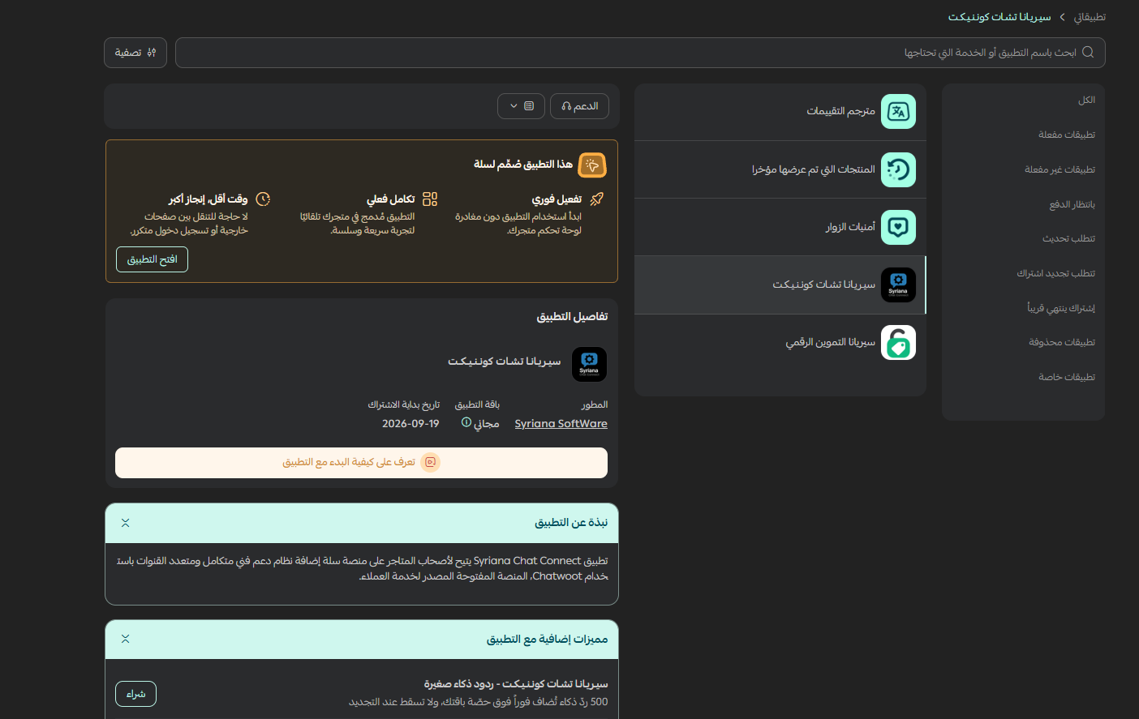Click سيريانا تشات كونيكت icon in app list
The image size is (1139, 719).
tap(898, 285)
